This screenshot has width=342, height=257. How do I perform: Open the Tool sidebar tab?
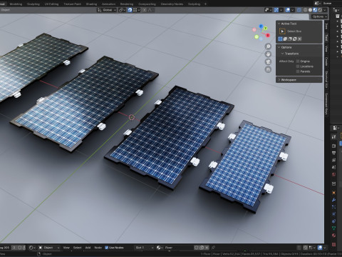(x=326, y=37)
